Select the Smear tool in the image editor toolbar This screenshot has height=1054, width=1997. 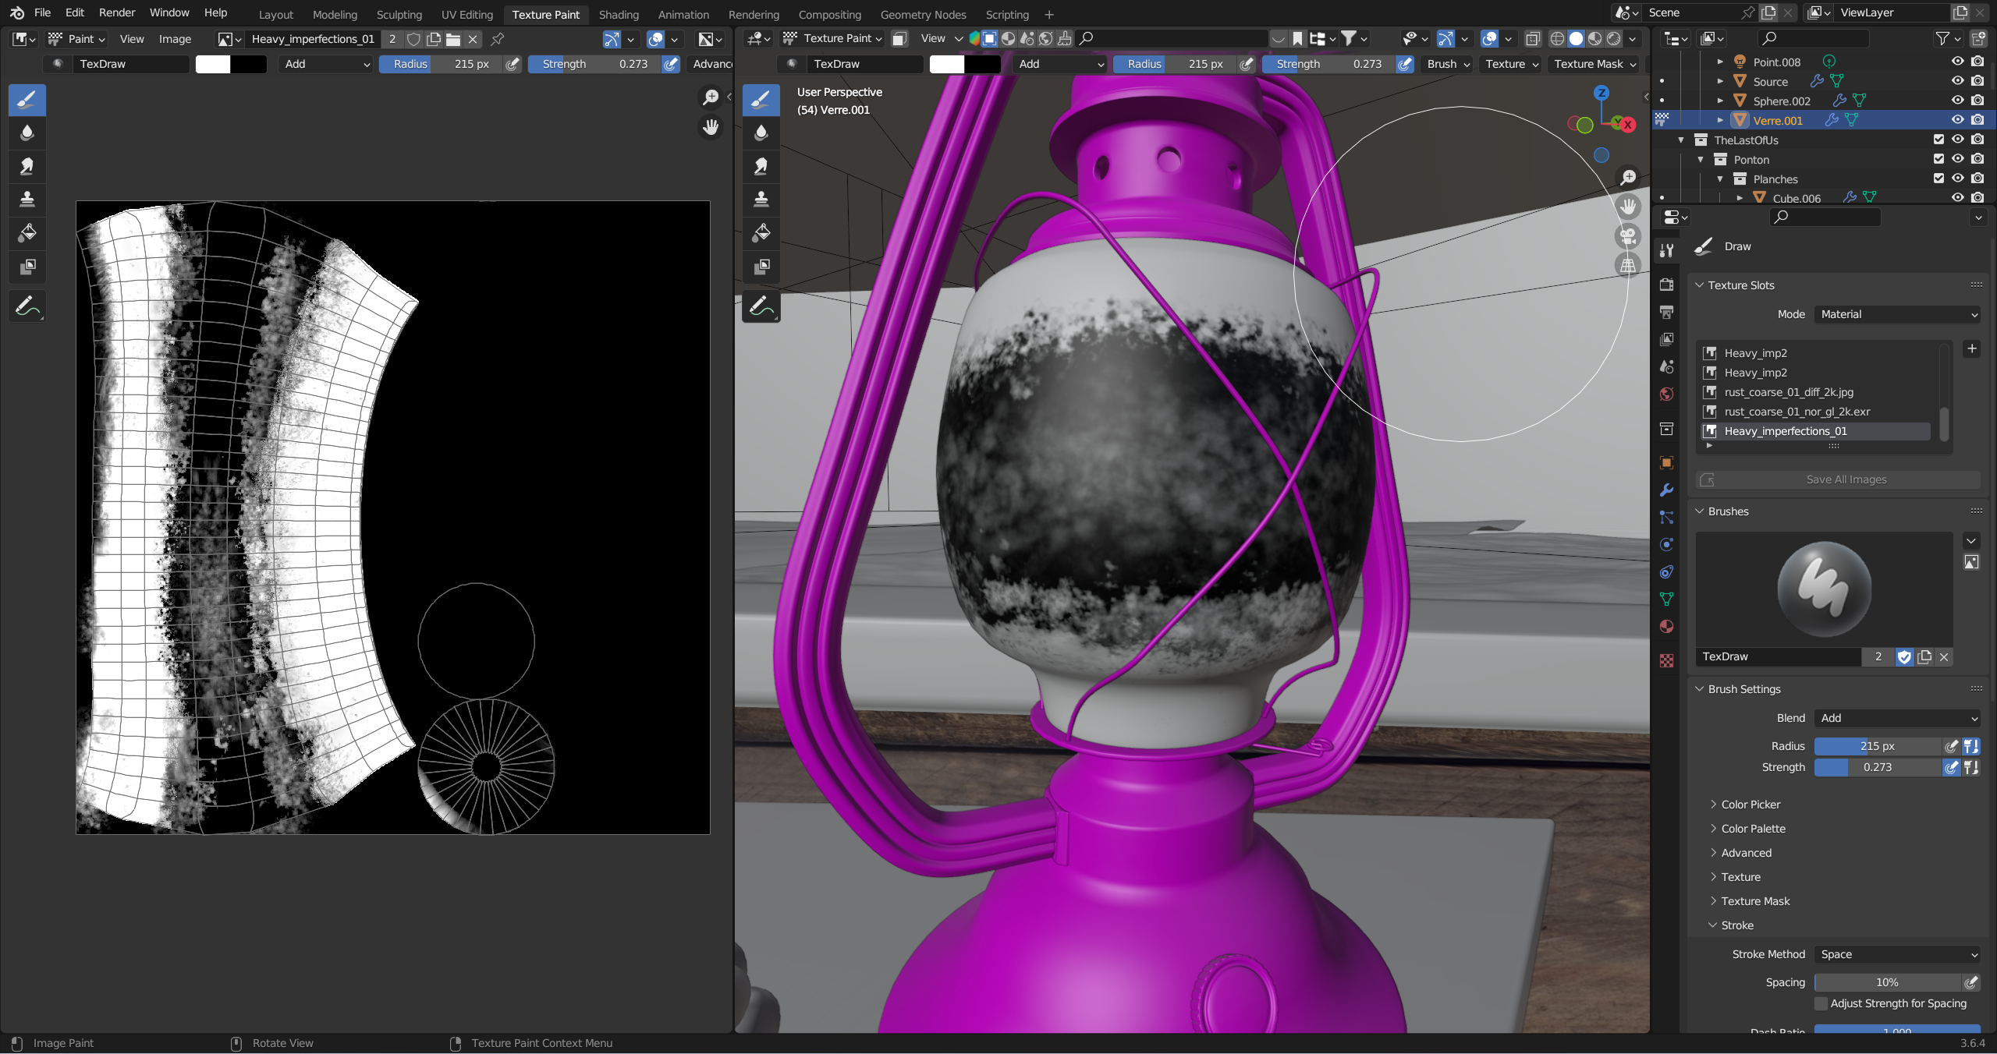(x=27, y=166)
